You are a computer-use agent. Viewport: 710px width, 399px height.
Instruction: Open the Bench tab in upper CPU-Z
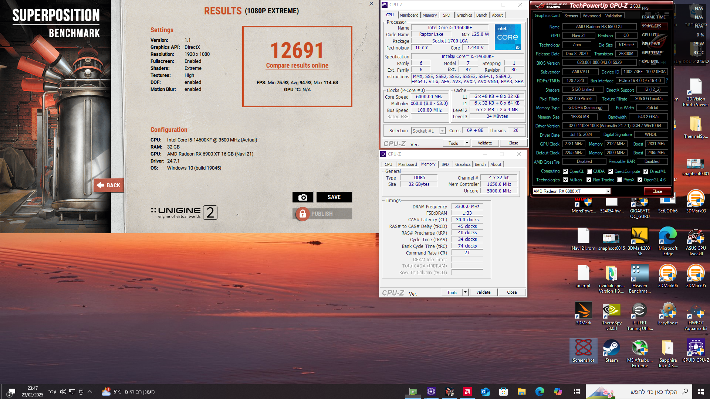click(x=481, y=15)
